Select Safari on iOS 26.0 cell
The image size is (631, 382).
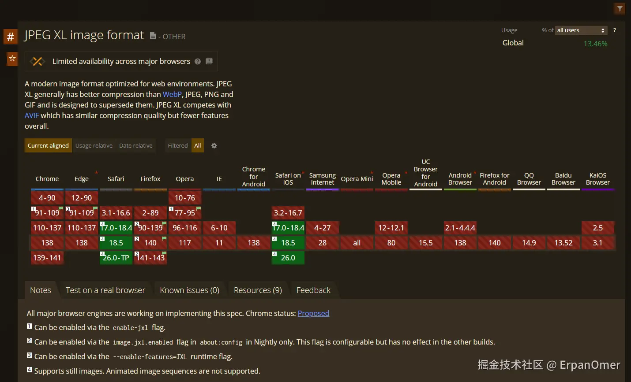pos(288,258)
